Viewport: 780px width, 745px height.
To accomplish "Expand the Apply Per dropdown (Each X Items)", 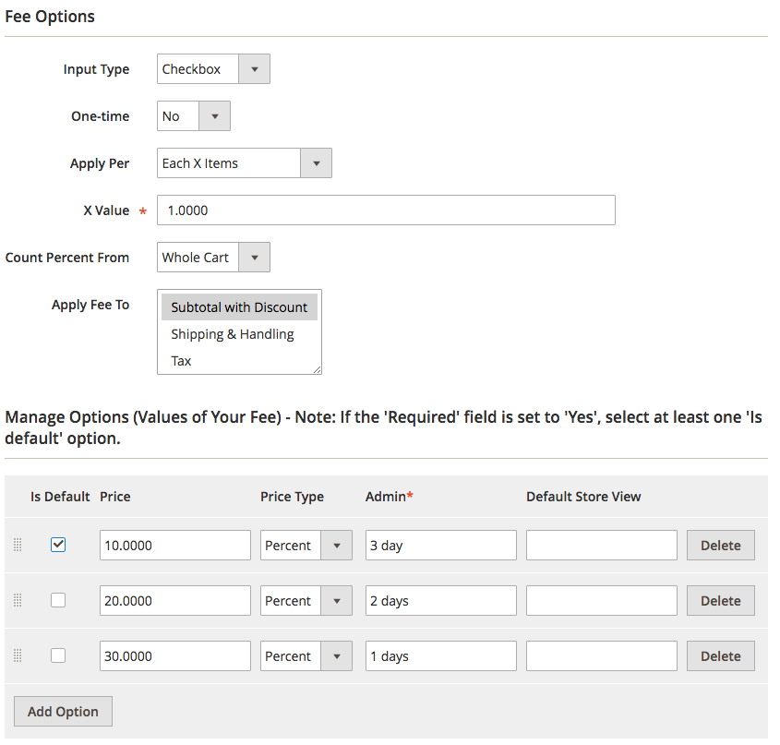I will click(x=245, y=162).
